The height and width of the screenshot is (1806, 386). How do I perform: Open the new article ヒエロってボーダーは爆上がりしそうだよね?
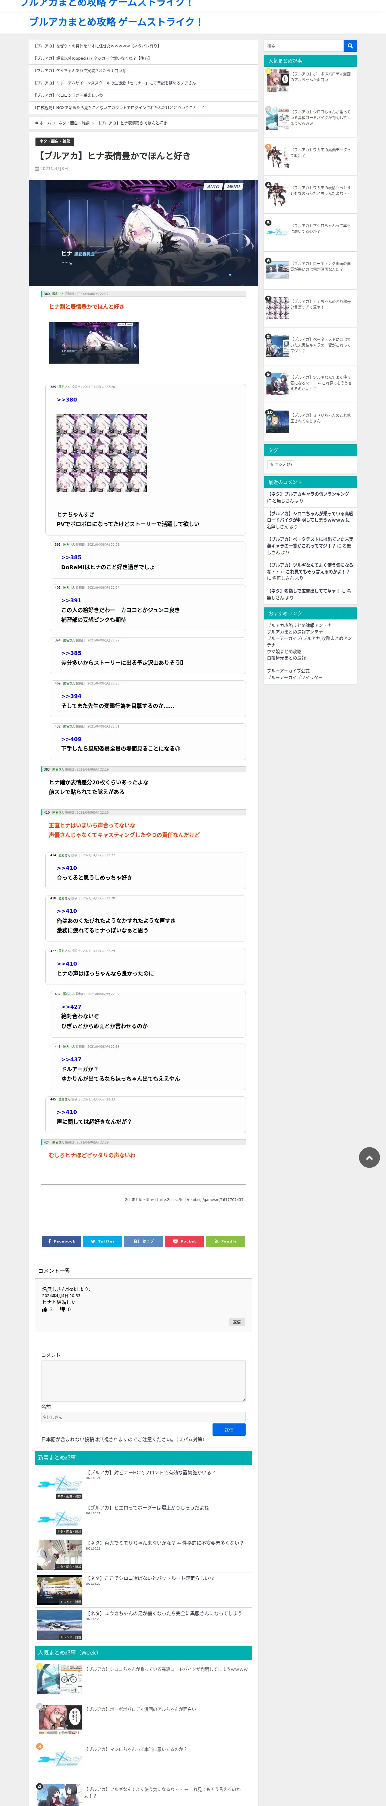(147, 1507)
